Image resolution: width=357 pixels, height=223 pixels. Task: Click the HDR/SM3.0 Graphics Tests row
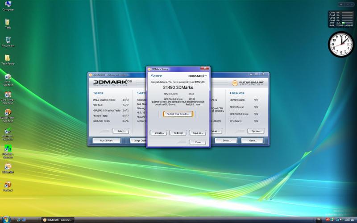pos(111,110)
